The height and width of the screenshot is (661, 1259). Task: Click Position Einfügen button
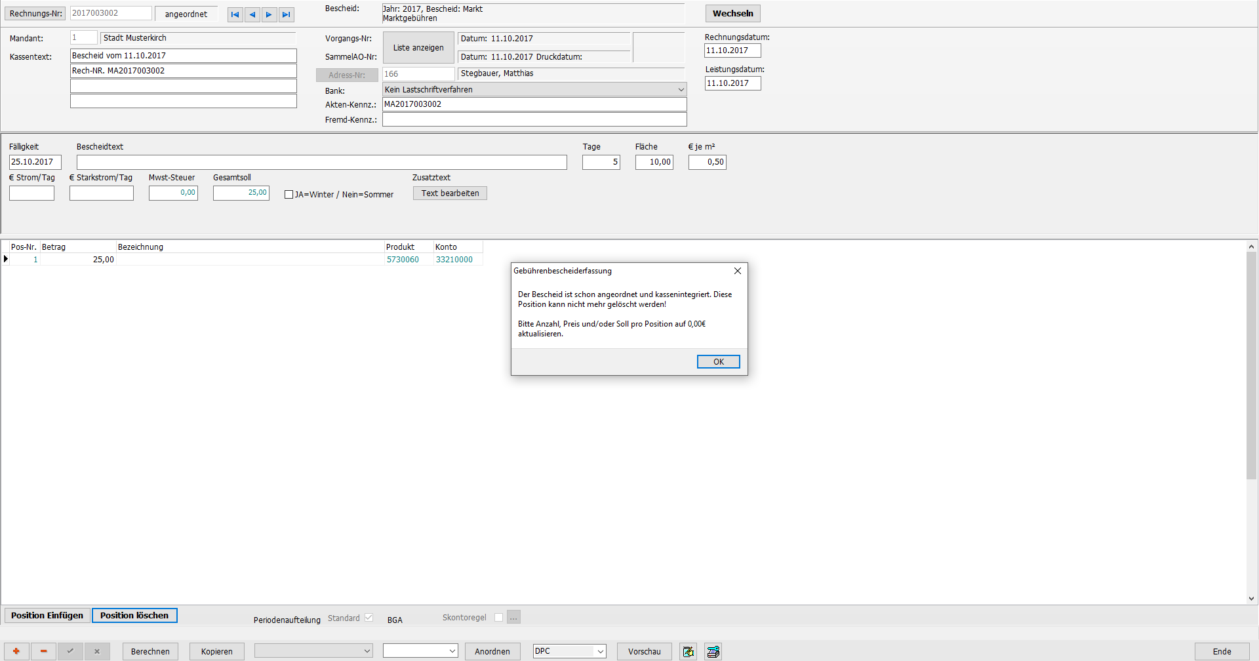pos(47,616)
